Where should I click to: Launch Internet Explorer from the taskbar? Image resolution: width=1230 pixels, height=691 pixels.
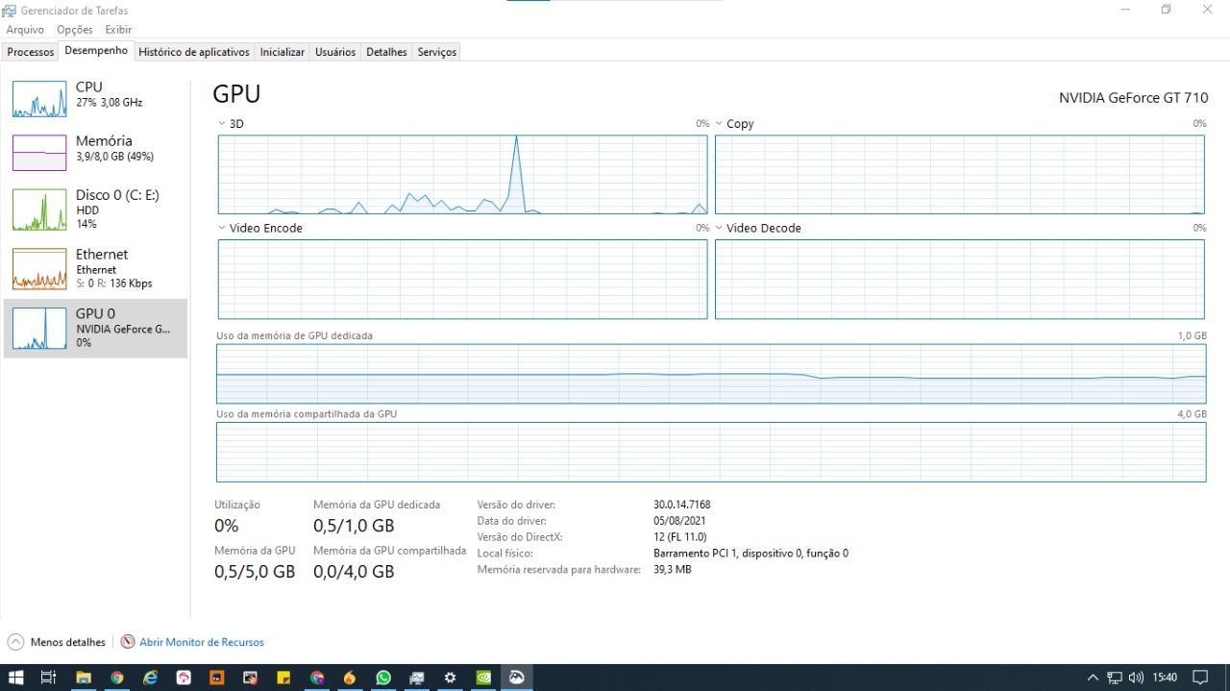150,678
